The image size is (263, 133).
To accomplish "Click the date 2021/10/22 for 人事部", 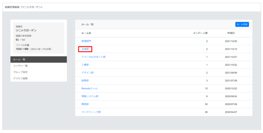I will [x=231, y=65].
